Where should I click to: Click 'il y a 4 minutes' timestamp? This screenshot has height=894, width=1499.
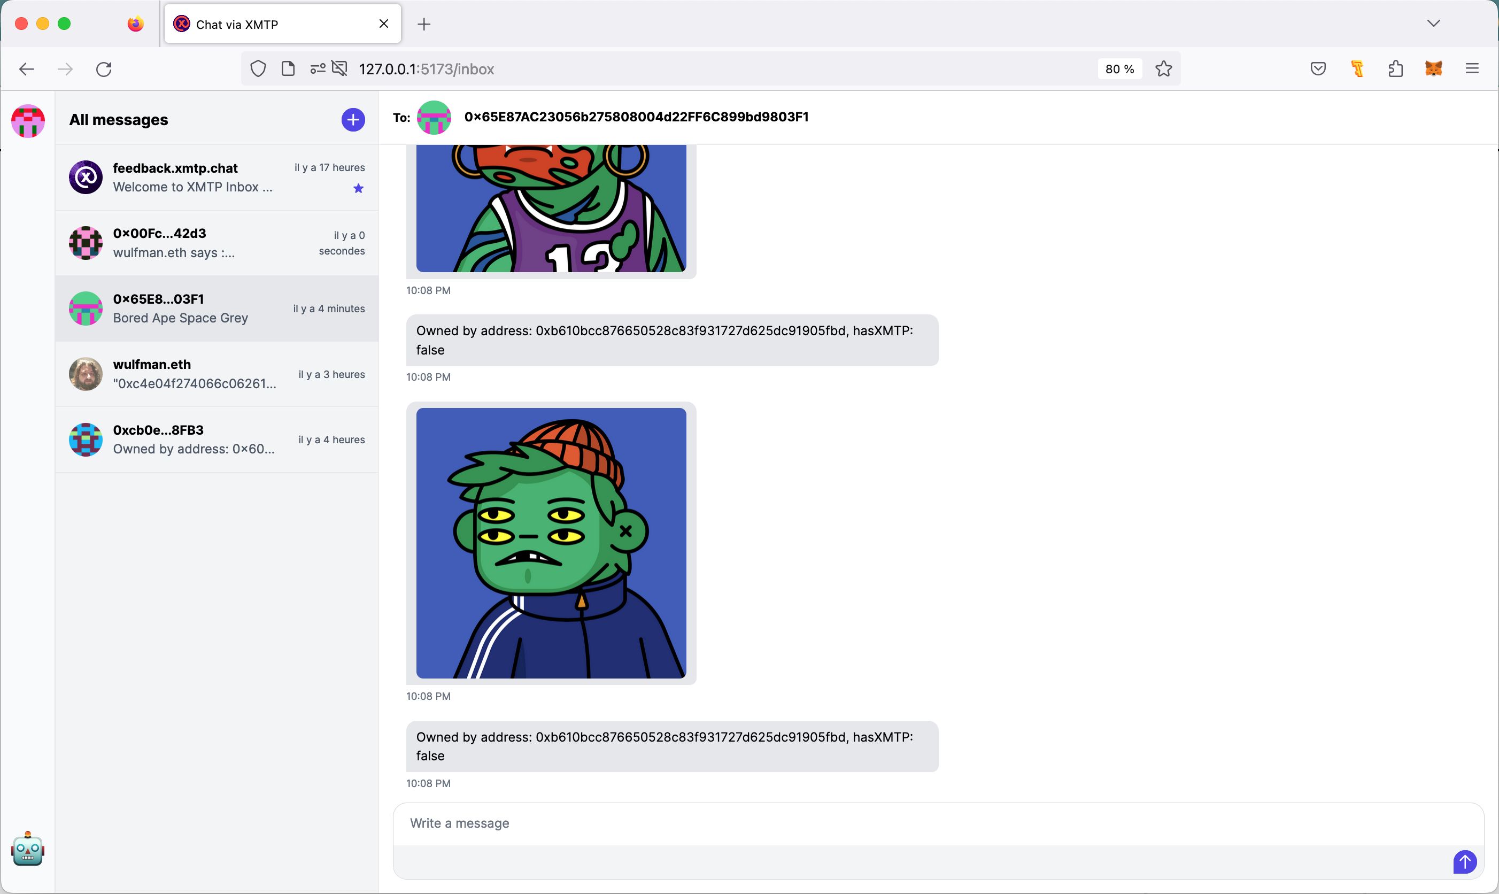point(329,309)
